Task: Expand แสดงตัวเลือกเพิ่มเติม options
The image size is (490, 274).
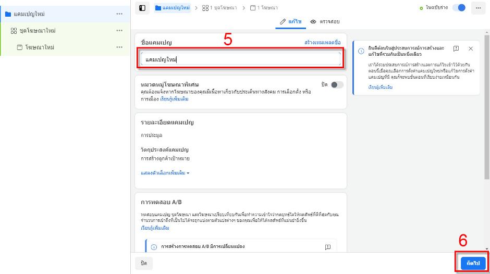Action: click(x=165, y=173)
